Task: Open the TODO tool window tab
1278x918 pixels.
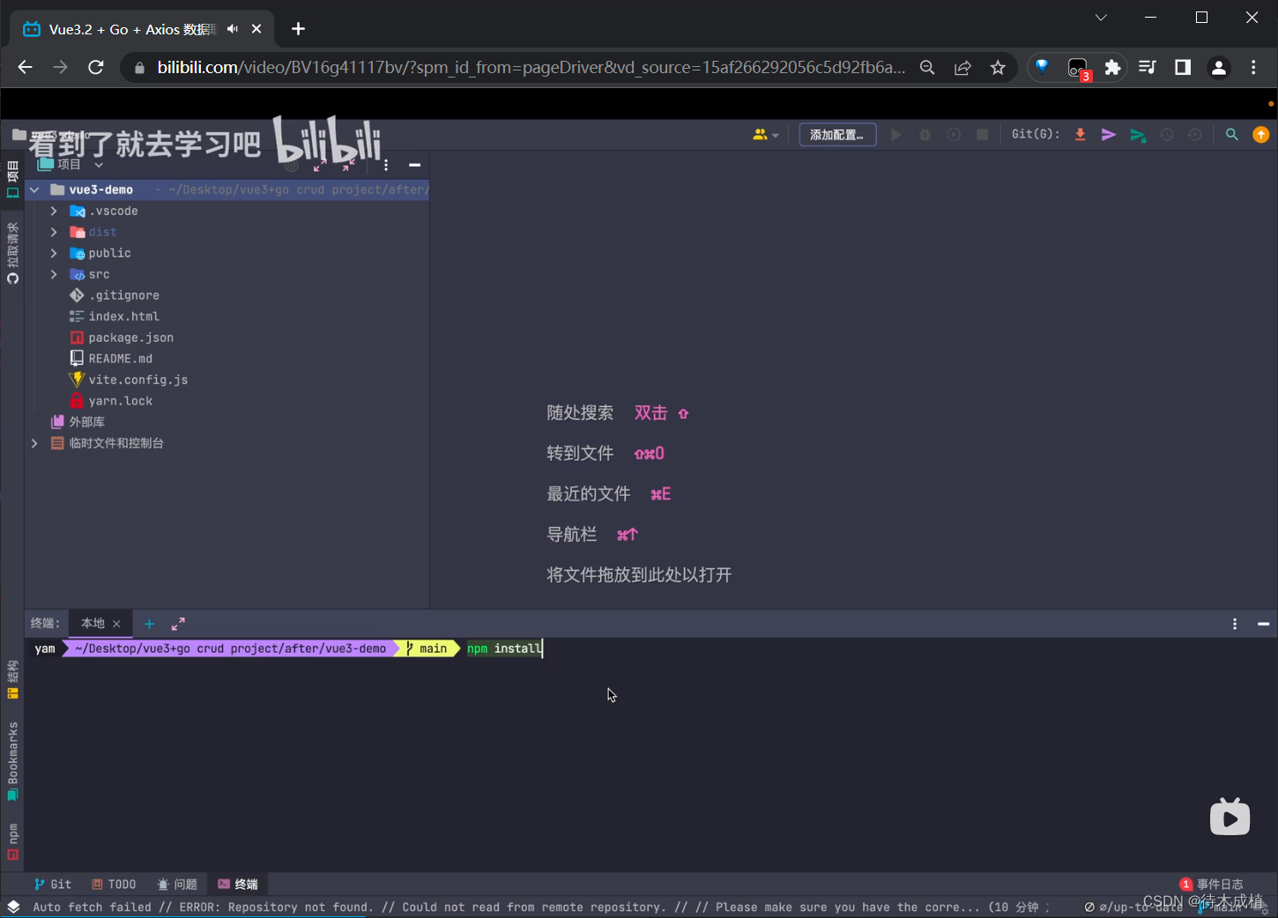Action: (x=114, y=885)
